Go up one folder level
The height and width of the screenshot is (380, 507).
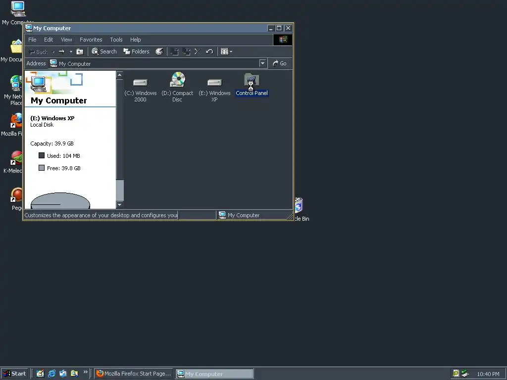pyautogui.click(x=80, y=51)
